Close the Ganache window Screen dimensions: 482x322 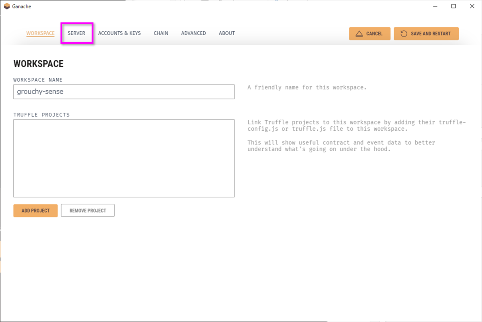click(472, 6)
